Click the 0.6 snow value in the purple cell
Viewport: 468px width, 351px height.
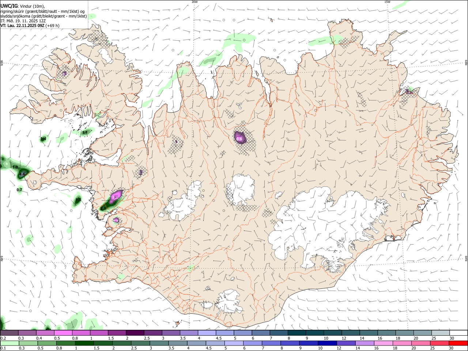(239, 139)
